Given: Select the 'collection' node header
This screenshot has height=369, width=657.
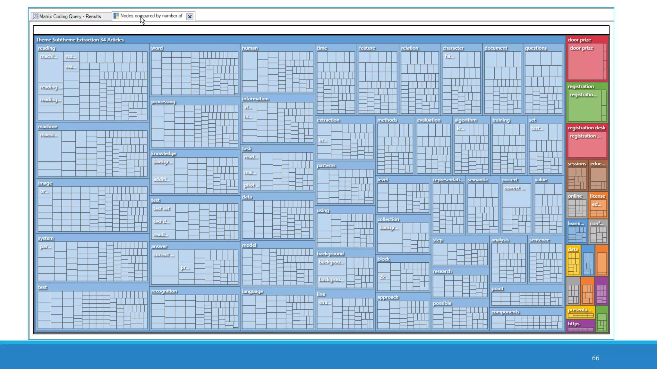Looking at the screenshot, I should [388, 219].
